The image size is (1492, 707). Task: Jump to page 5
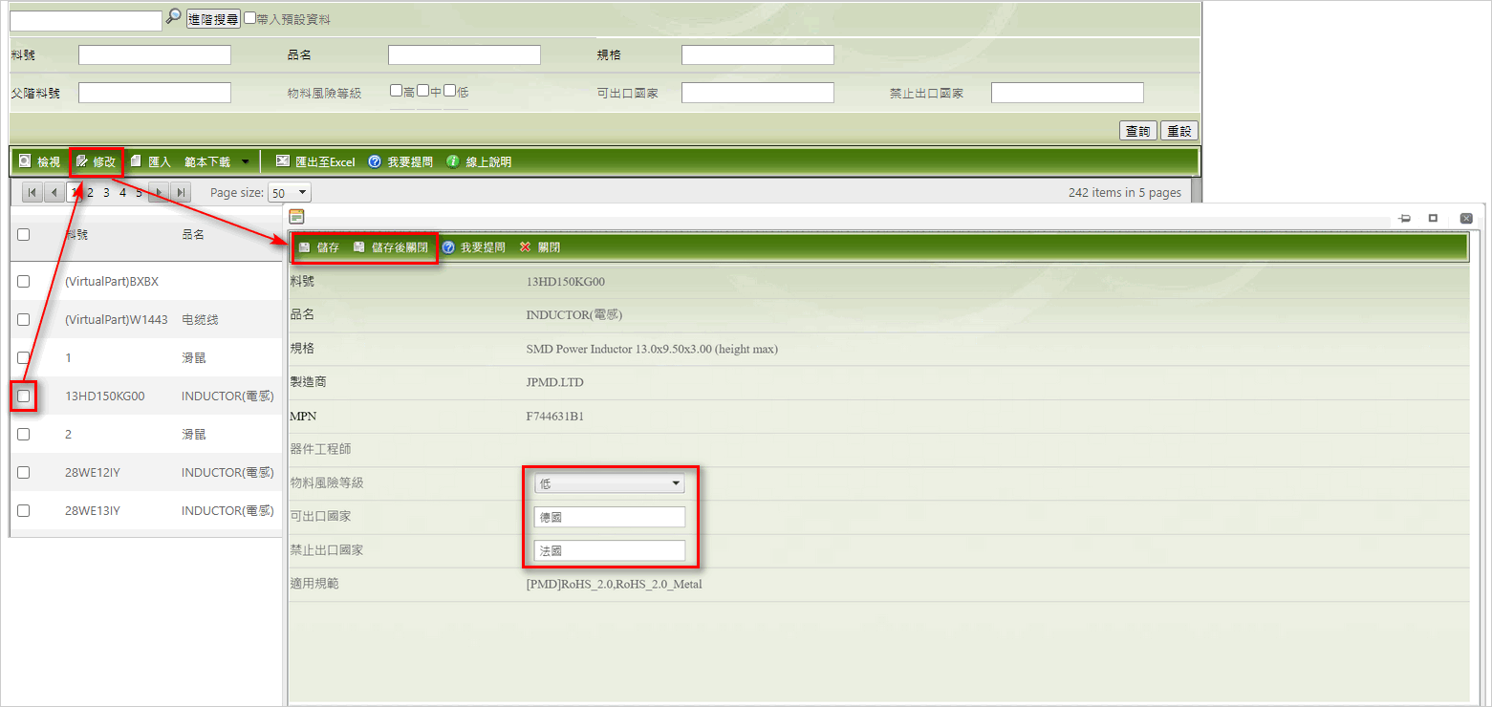tap(139, 192)
